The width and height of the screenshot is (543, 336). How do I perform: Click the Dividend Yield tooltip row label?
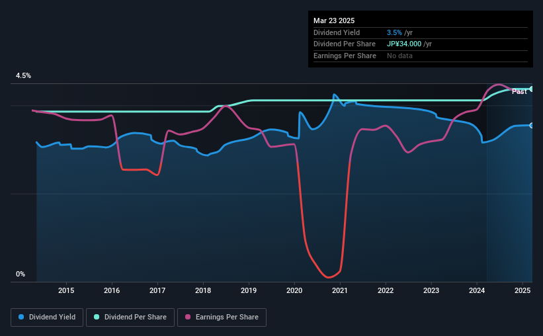click(x=337, y=32)
